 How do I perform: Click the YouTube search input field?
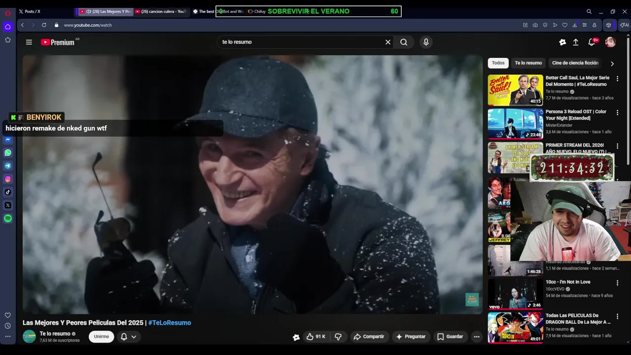301,42
